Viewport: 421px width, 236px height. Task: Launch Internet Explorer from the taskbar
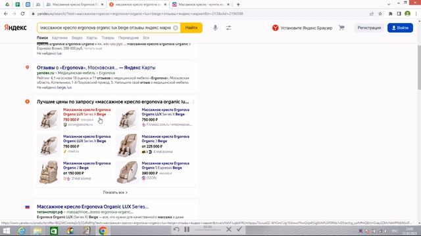[22, 231]
